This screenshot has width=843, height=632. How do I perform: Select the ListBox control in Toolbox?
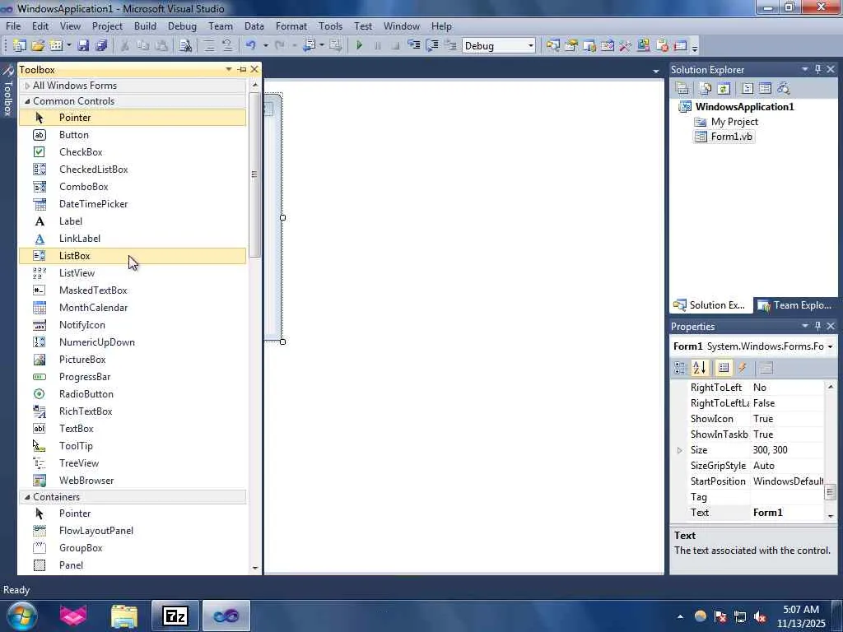(133, 256)
